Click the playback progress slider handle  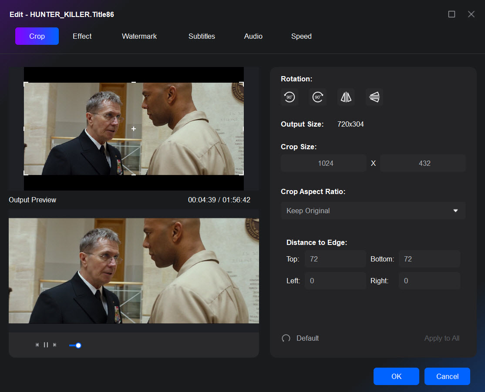coord(78,345)
